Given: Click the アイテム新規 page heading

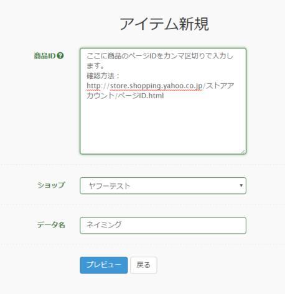Looking at the screenshot, I should [x=164, y=24].
